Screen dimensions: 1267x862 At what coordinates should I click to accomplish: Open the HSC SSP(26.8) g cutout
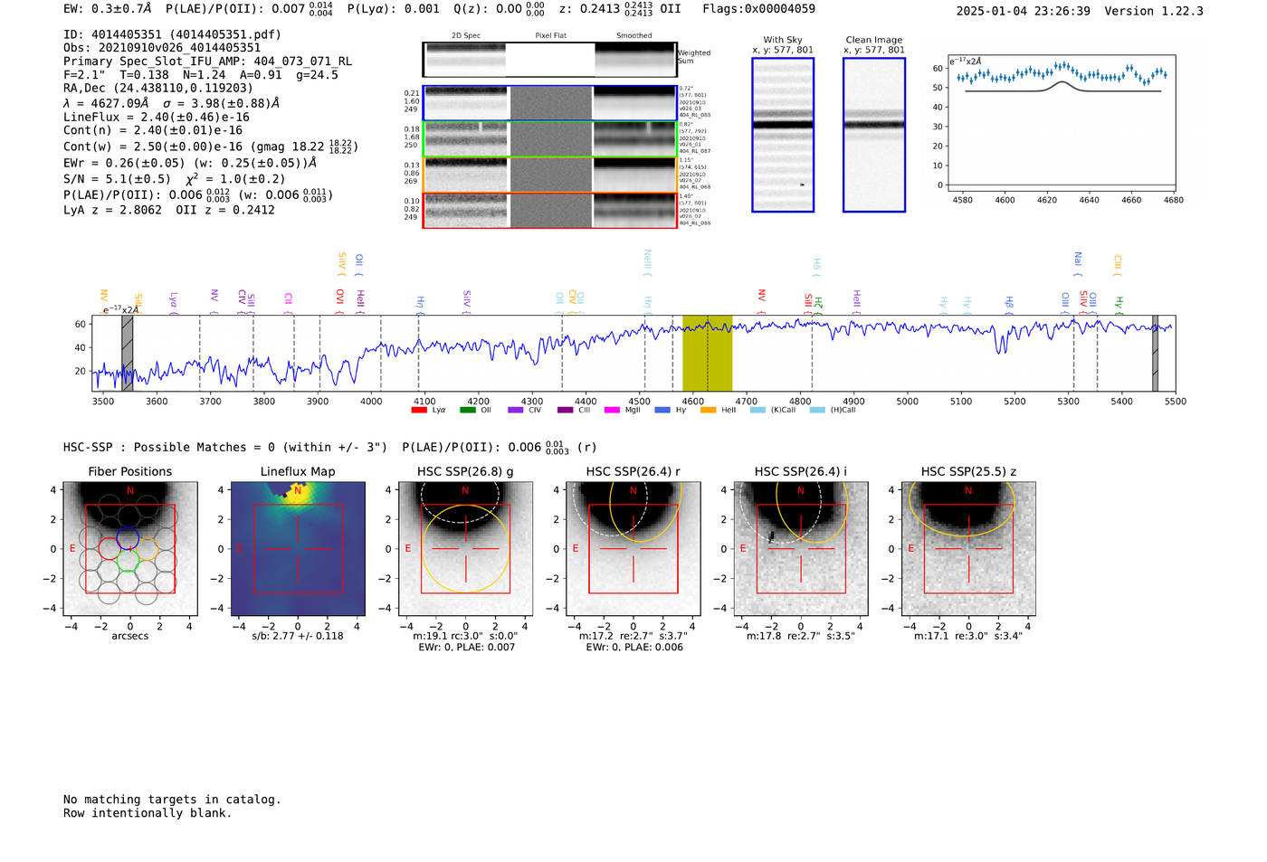click(x=466, y=549)
